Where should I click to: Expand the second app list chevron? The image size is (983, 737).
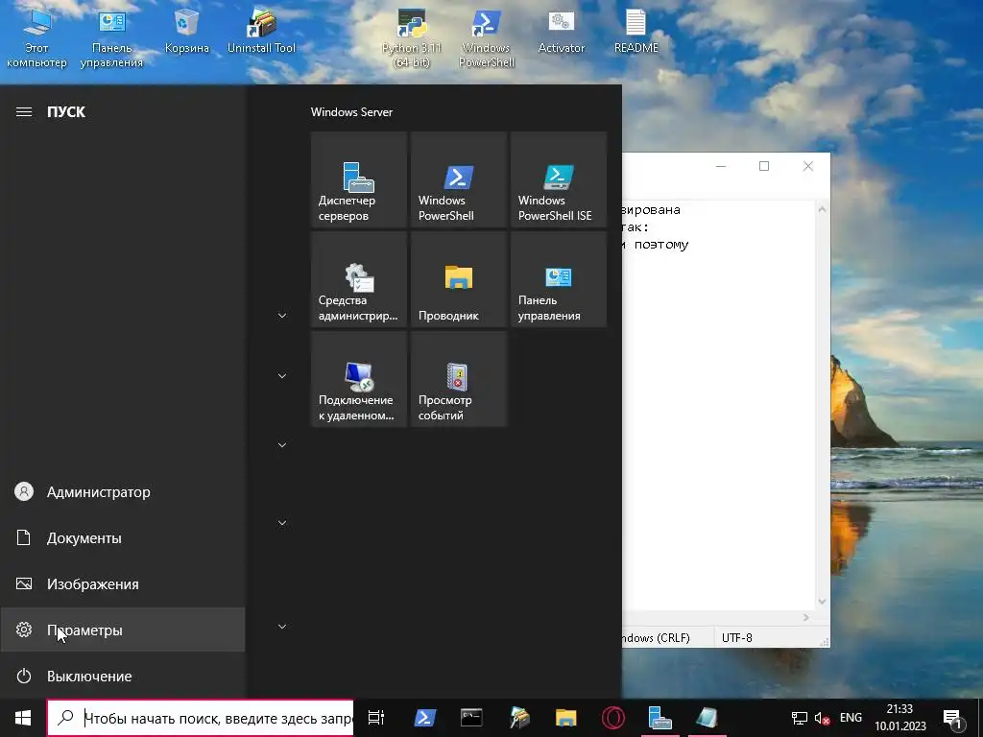coord(282,375)
